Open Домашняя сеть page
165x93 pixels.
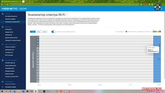coord(10,50)
